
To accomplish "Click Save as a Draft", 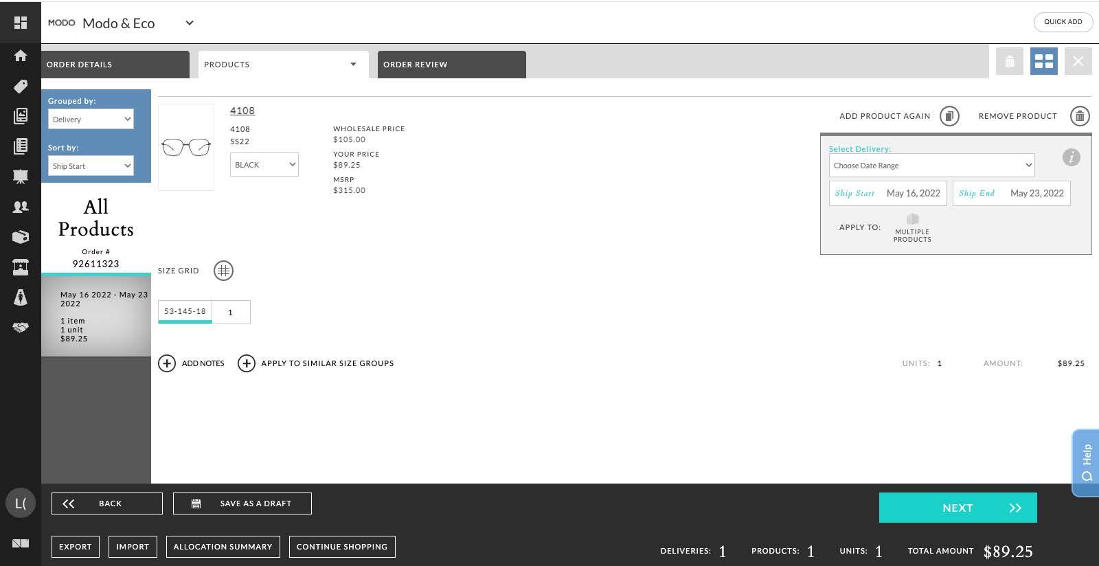I will pyautogui.click(x=242, y=503).
